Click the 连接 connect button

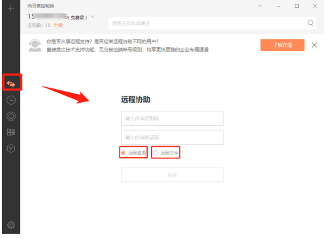click(172, 175)
